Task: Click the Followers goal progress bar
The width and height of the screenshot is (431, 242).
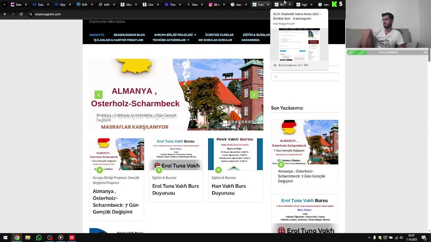Action: coord(388,52)
